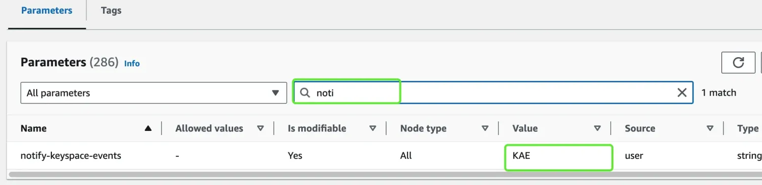762x185 pixels.
Task: Select the notify-keyspace-events parameter row
Action: [385, 156]
